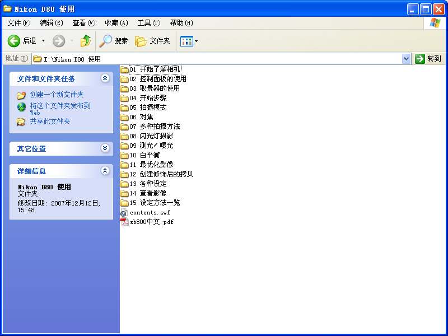Select folder icon of 02 控制面板的使用
This screenshot has height=336, width=448.
(124, 79)
